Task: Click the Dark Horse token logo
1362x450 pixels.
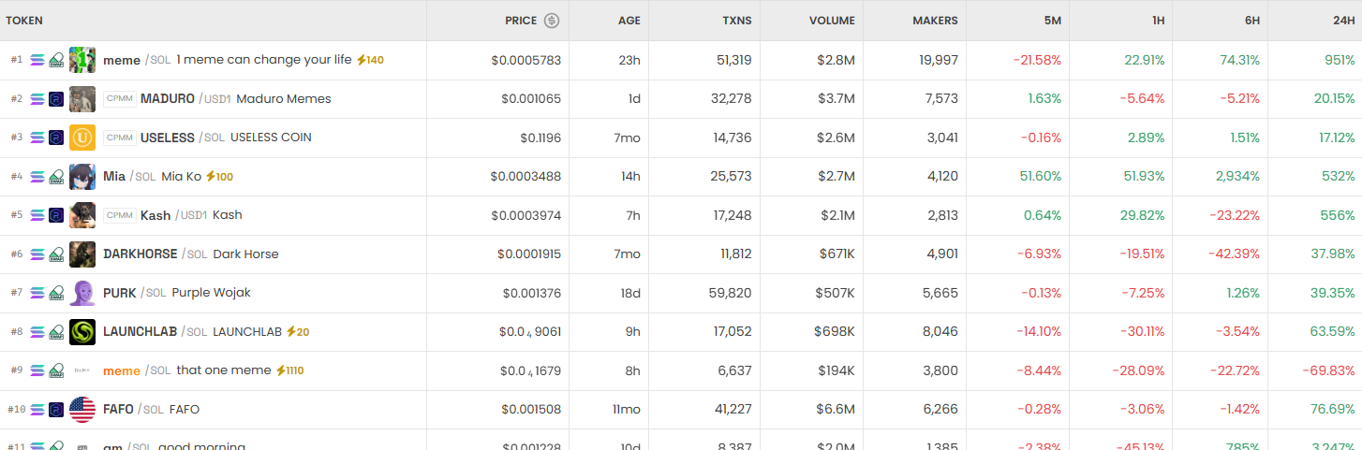Action: [82, 254]
